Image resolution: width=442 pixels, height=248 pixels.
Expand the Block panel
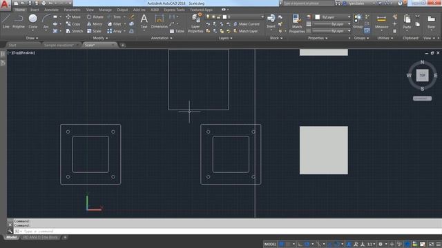(276, 38)
